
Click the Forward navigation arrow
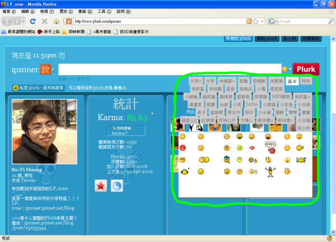coord(17,21)
